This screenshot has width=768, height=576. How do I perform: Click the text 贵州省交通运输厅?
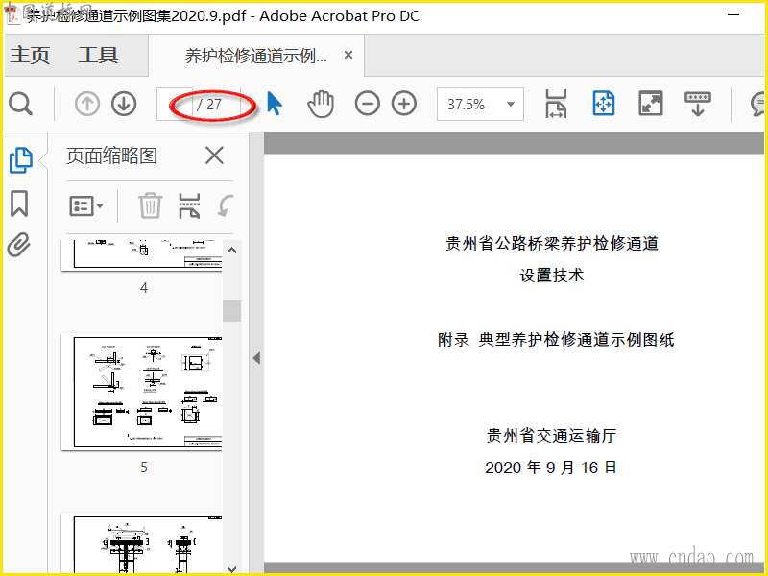pos(551,436)
